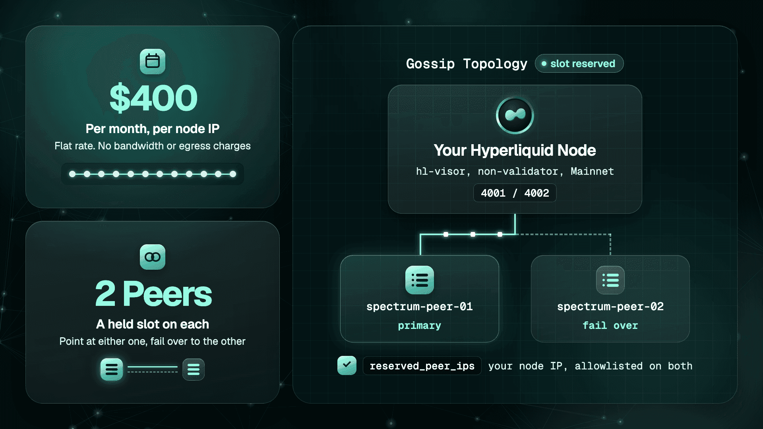Click the Per month, per node IP text

[153, 129]
